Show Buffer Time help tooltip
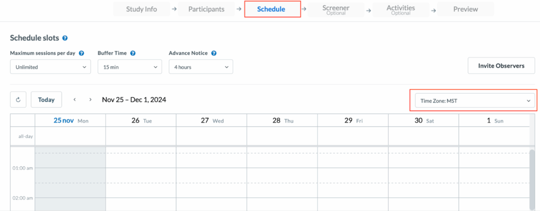 coord(133,53)
